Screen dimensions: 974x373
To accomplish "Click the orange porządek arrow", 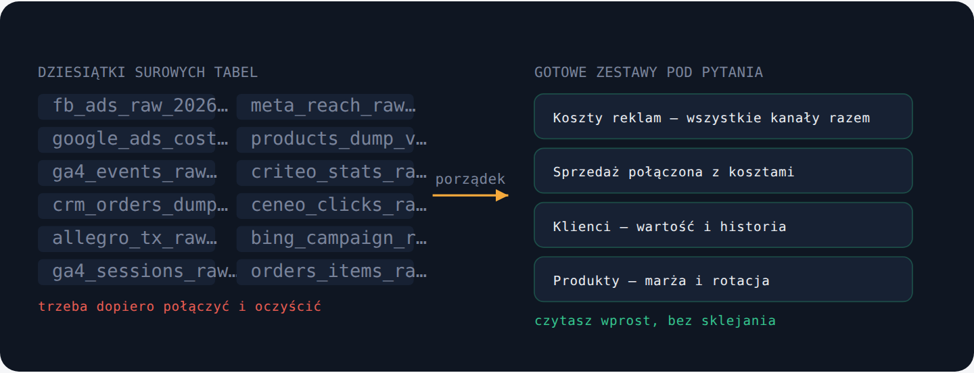I will coord(471,195).
